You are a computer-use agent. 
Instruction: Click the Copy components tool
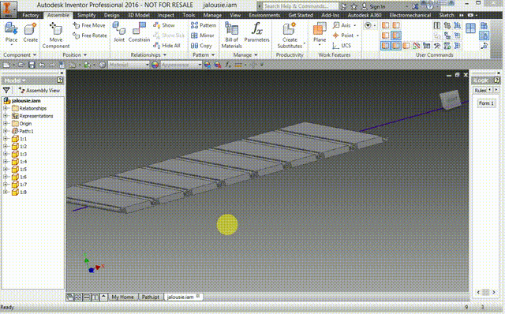click(201, 46)
